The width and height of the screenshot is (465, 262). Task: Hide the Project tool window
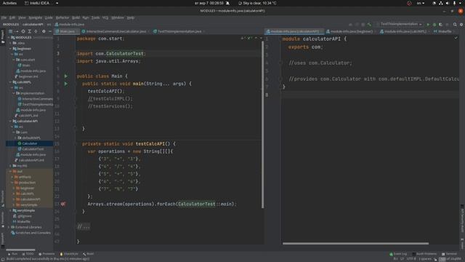coord(50,31)
